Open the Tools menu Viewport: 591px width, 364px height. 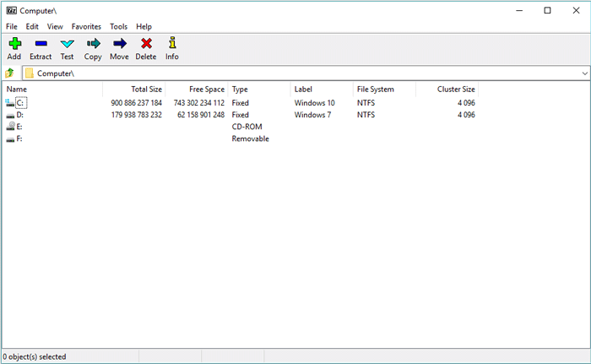(118, 26)
